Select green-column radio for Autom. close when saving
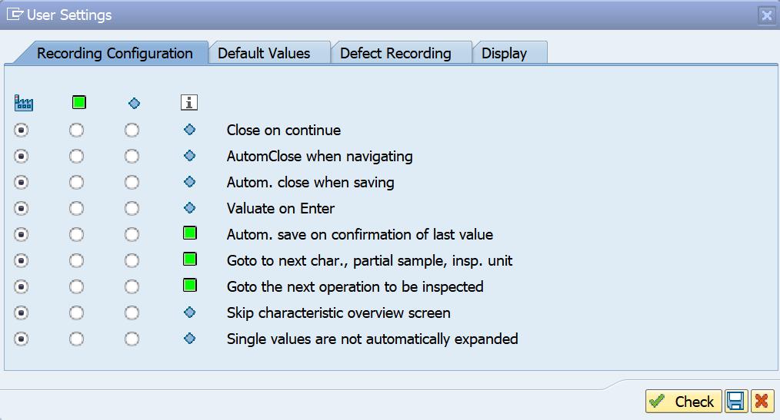The height and width of the screenshot is (420, 780). 77,182
